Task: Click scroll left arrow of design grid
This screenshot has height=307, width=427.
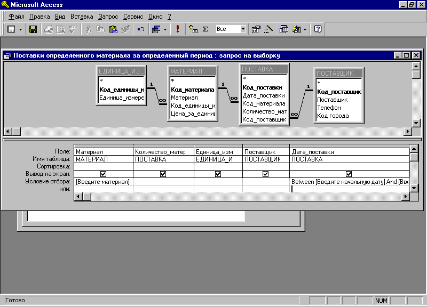Action: [78, 196]
